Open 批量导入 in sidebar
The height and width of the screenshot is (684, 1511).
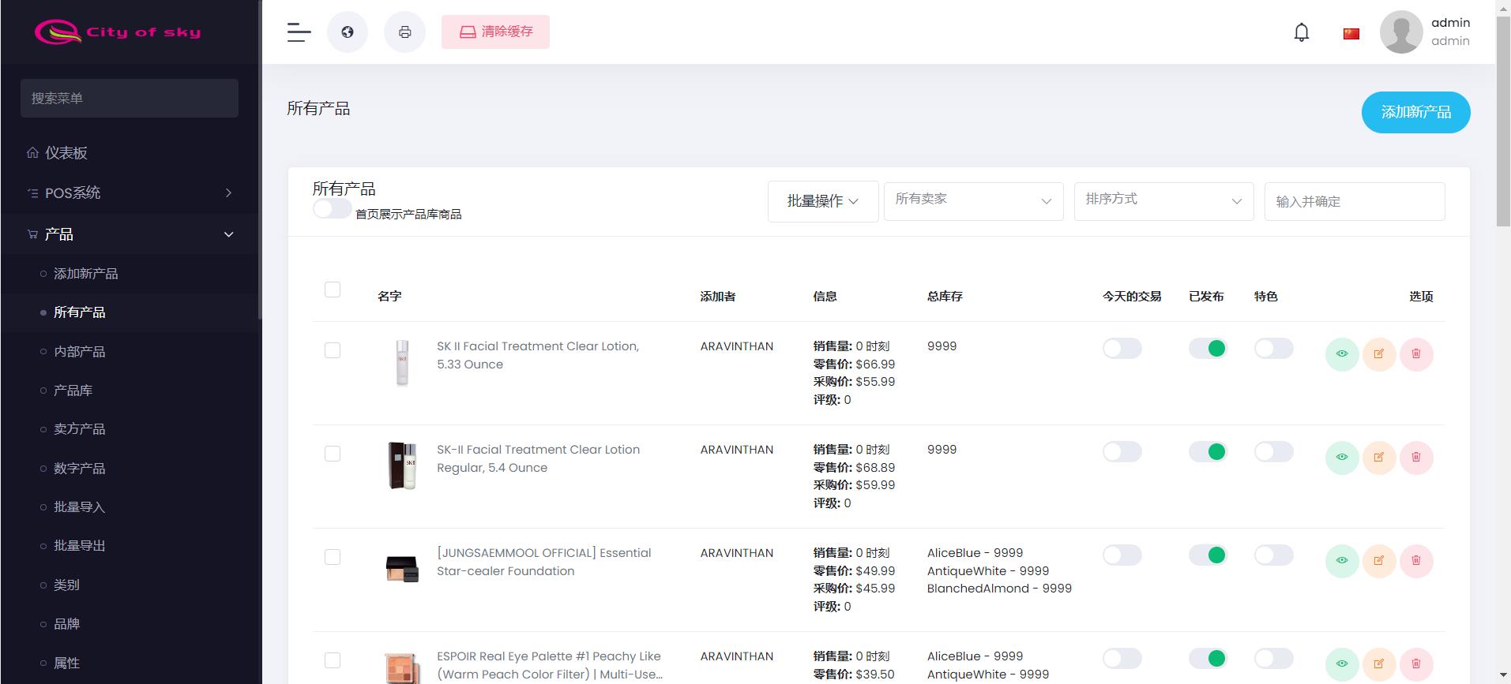[x=79, y=507]
